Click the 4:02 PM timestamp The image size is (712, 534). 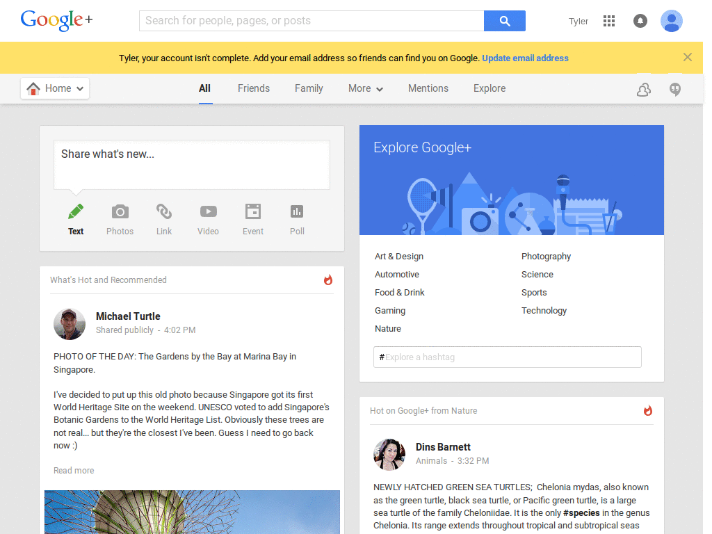tap(180, 330)
